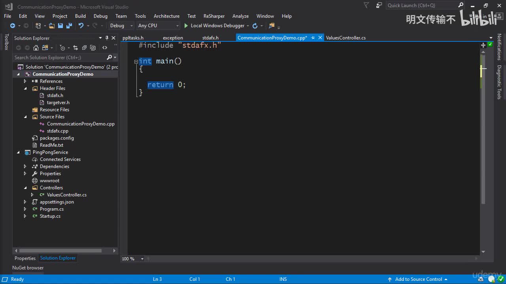Pin the Solution Explorer panel
The height and width of the screenshot is (284, 506).
tap(107, 38)
